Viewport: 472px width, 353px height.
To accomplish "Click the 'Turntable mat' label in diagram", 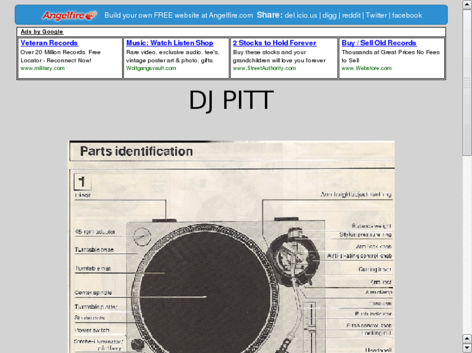I will coord(93,268).
